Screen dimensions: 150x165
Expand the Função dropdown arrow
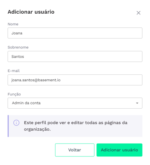(x=137, y=103)
